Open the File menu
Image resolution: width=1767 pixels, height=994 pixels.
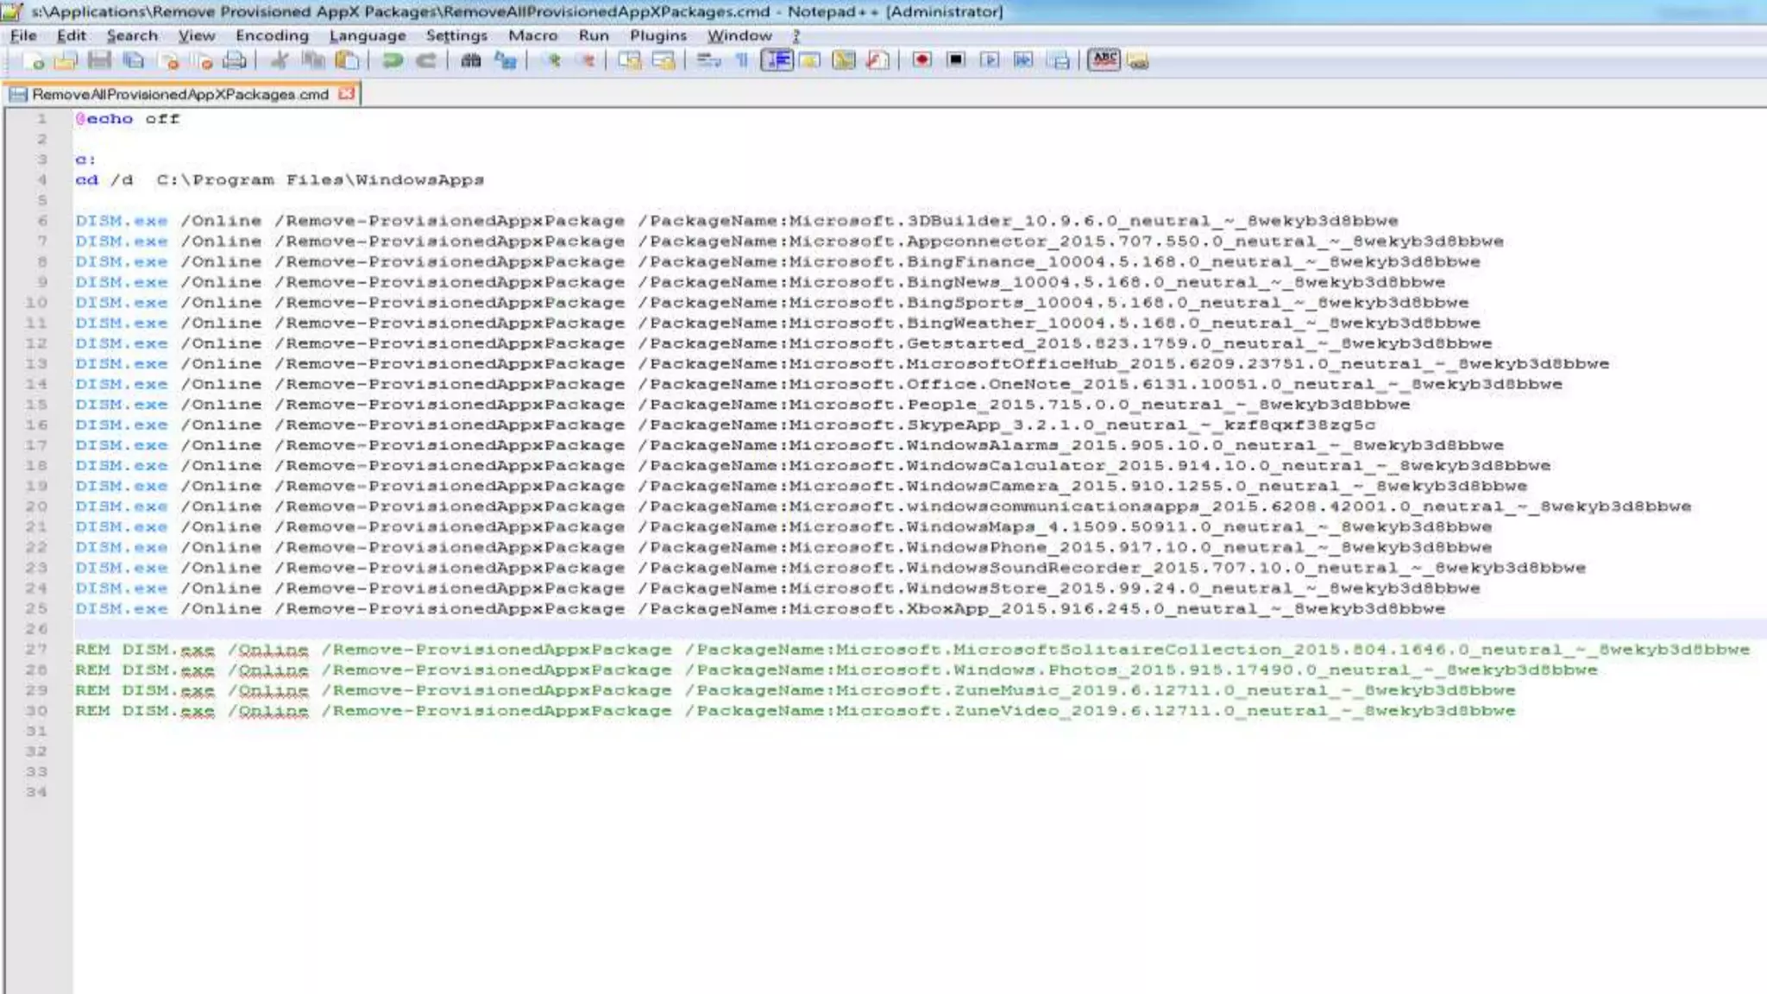click(x=23, y=35)
